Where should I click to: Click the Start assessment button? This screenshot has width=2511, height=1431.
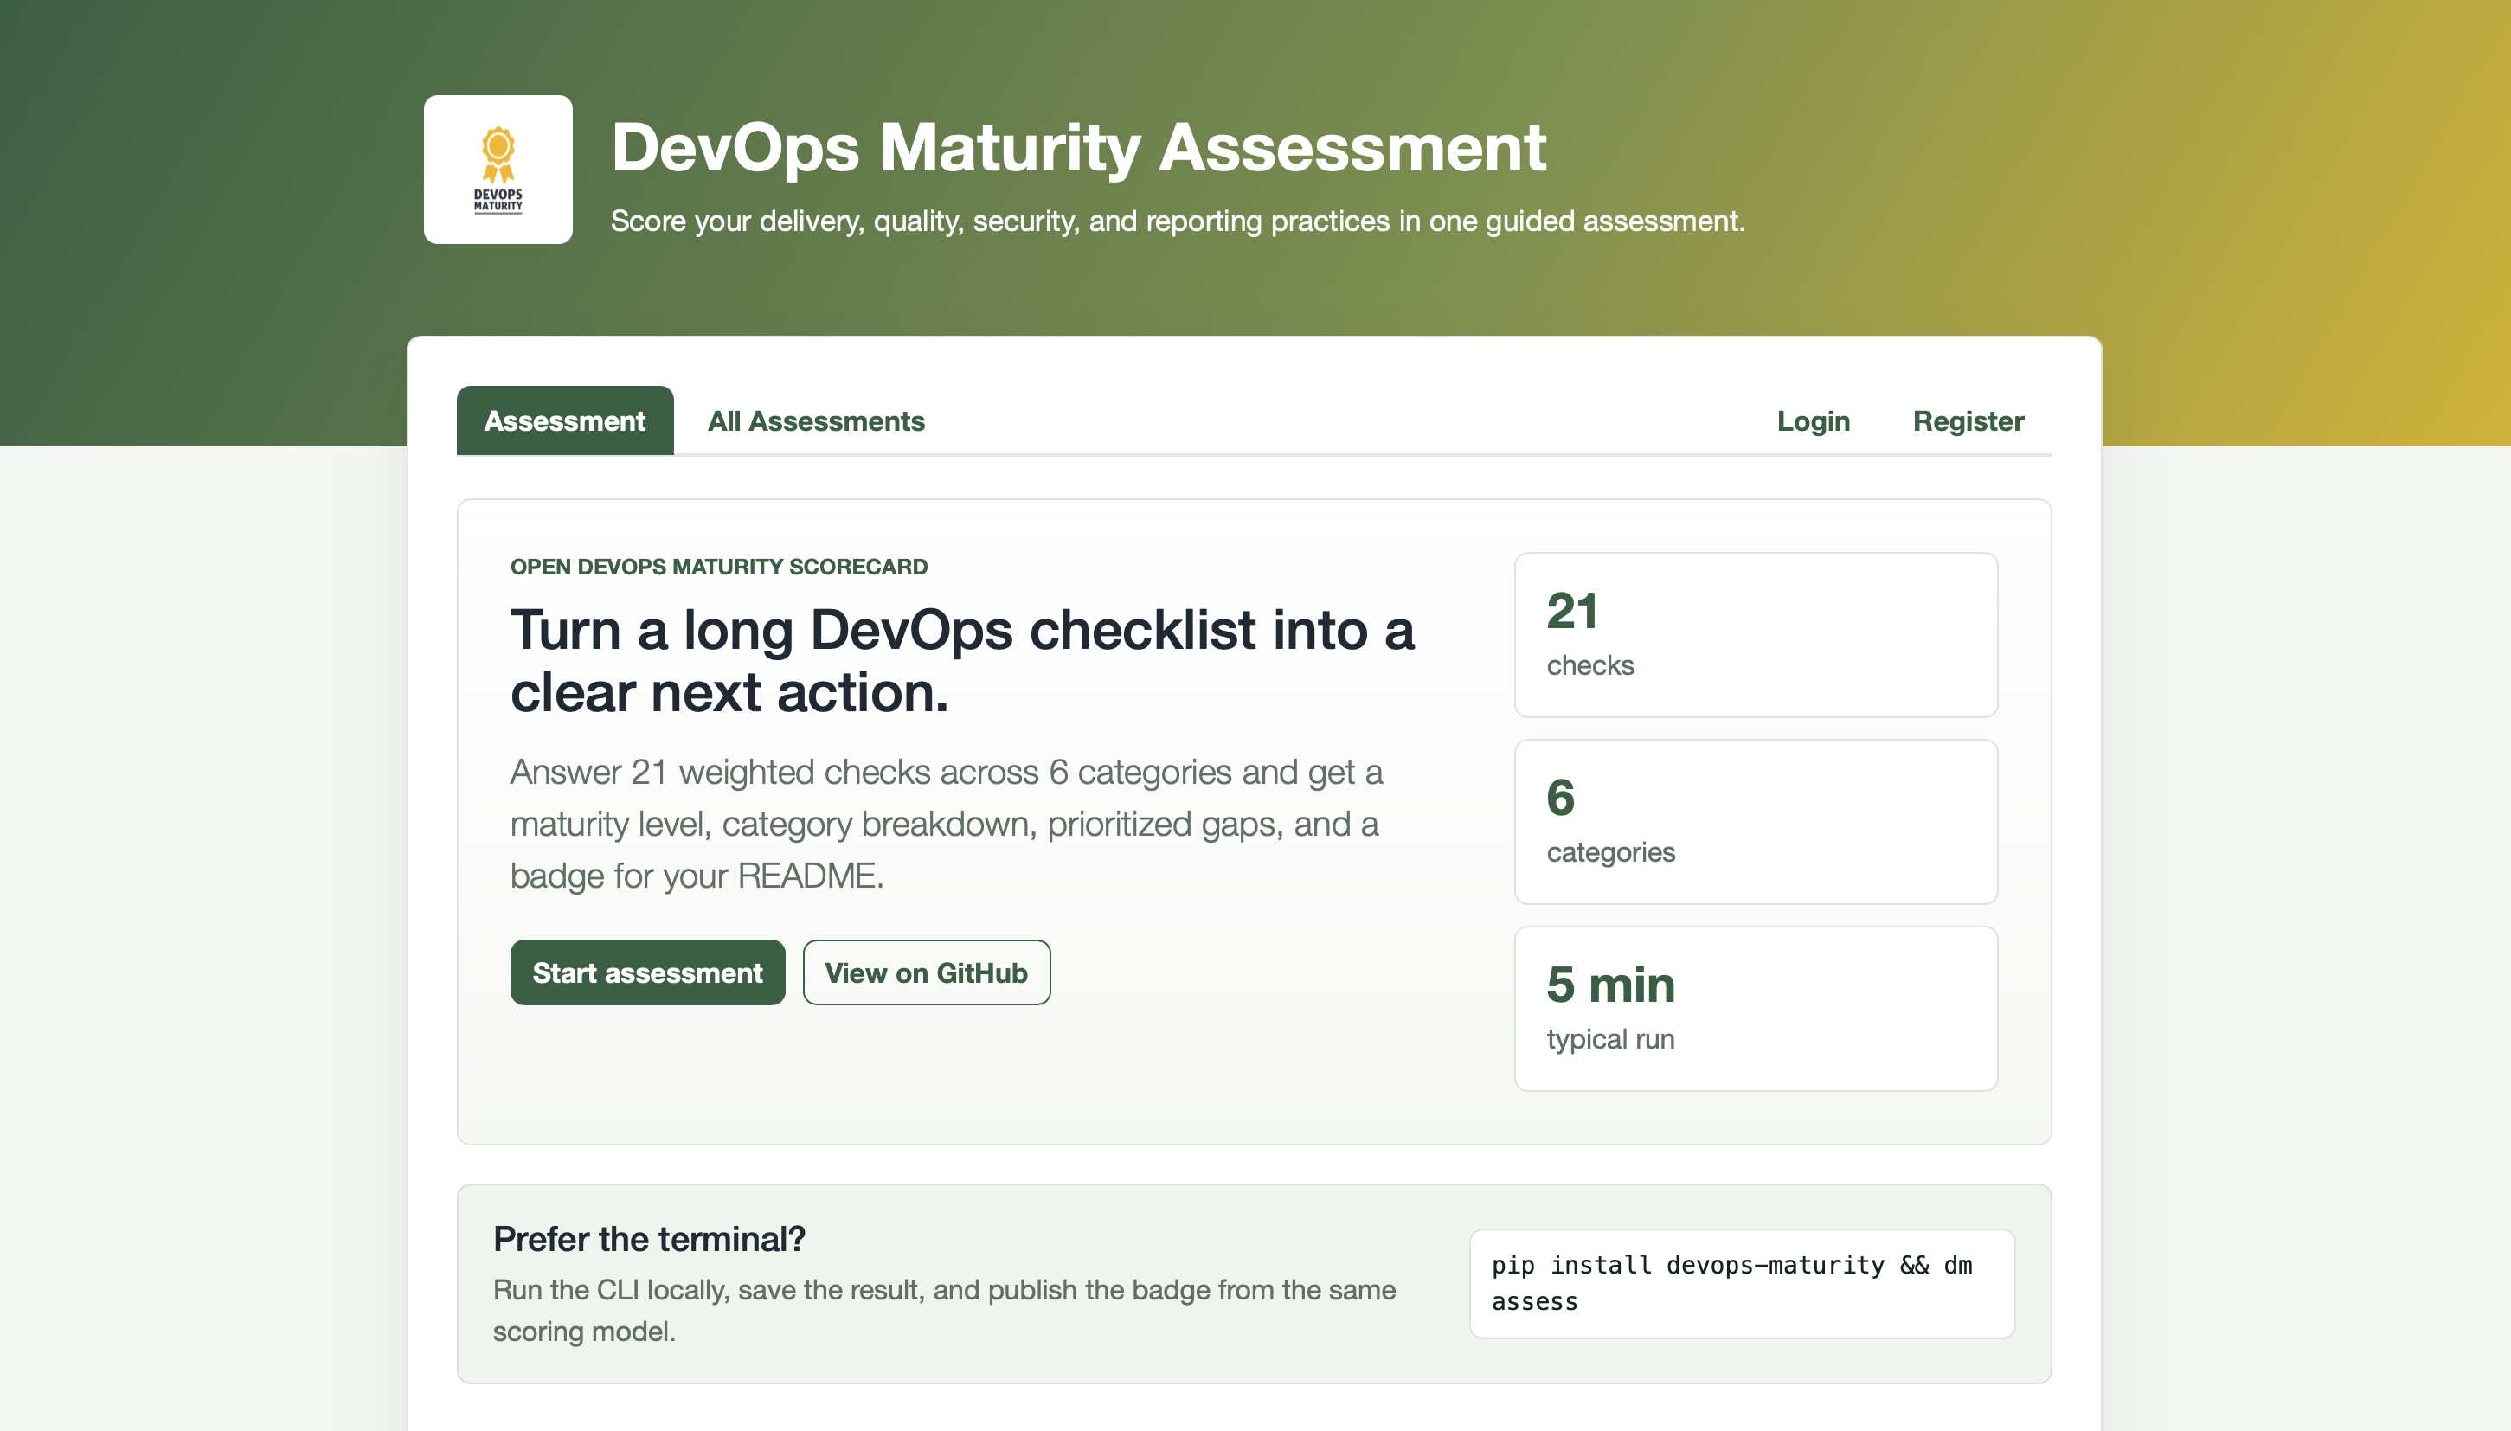click(x=648, y=973)
